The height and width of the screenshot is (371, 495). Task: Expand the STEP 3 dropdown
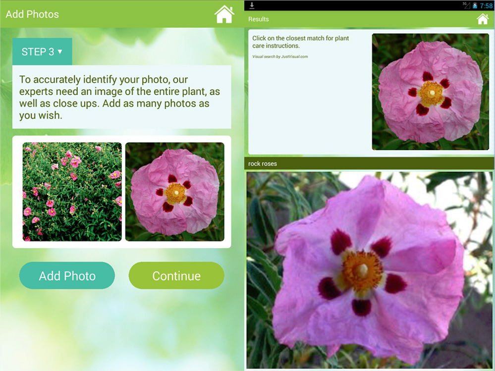pyautogui.click(x=42, y=51)
